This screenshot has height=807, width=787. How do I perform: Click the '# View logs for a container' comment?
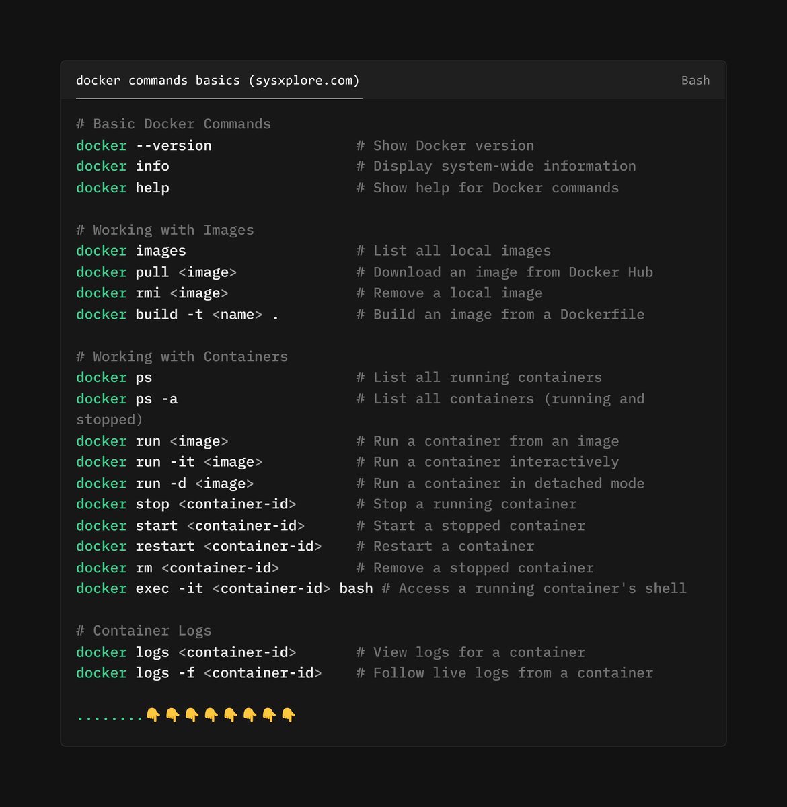pyautogui.click(x=471, y=652)
